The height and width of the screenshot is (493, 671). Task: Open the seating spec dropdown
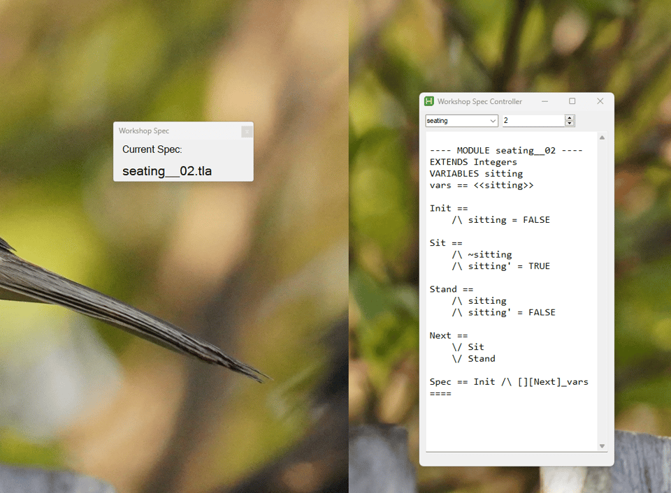[461, 121]
